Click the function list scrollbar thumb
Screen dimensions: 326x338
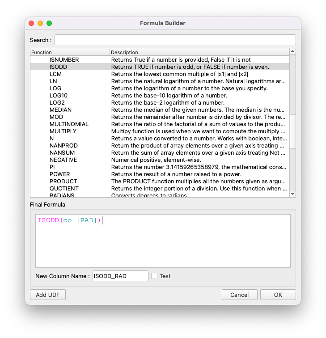click(292, 131)
